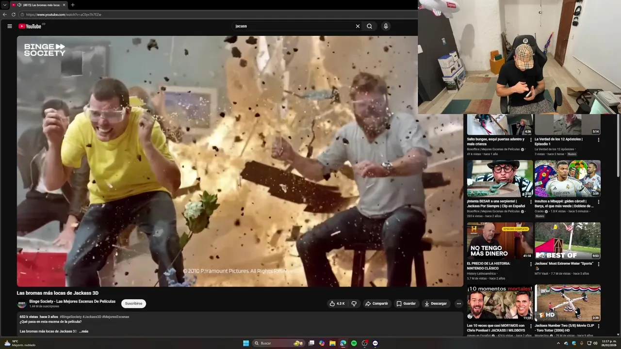Open the Windows Start menu
621x349 pixels.
pos(246,343)
